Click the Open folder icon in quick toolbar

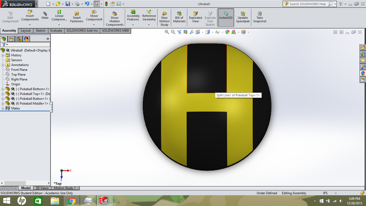tap(58, 4)
